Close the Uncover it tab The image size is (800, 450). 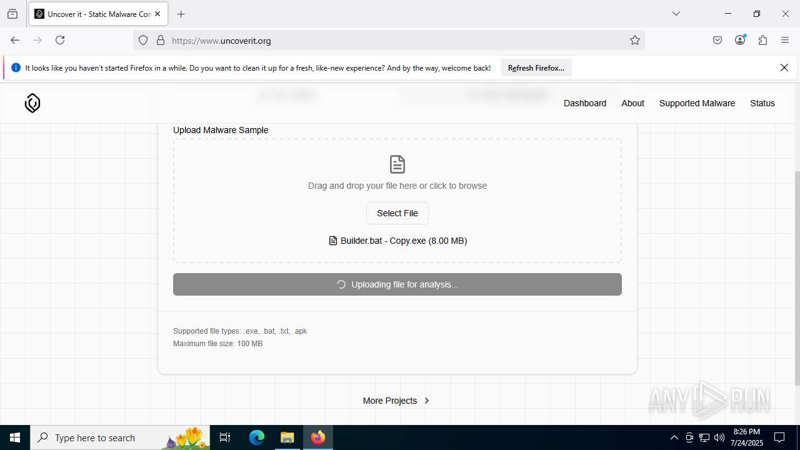[158, 14]
